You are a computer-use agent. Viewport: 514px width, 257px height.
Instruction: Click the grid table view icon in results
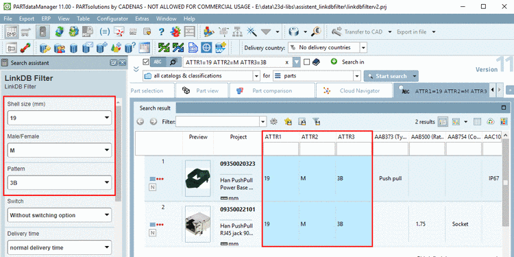click(x=477, y=122)
